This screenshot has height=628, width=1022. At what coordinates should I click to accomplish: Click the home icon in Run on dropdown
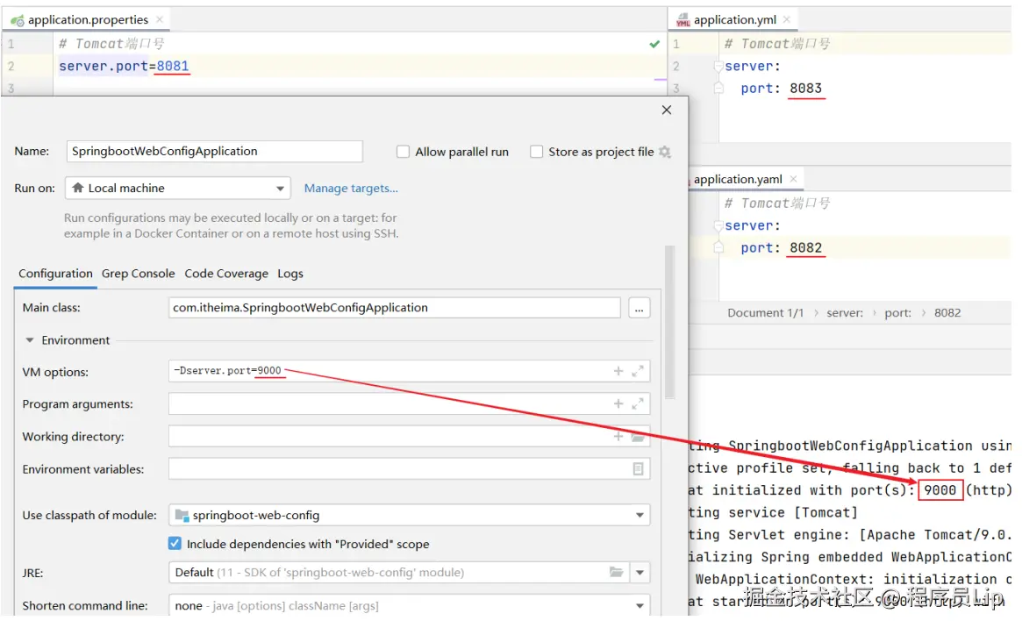coord(77,188)
